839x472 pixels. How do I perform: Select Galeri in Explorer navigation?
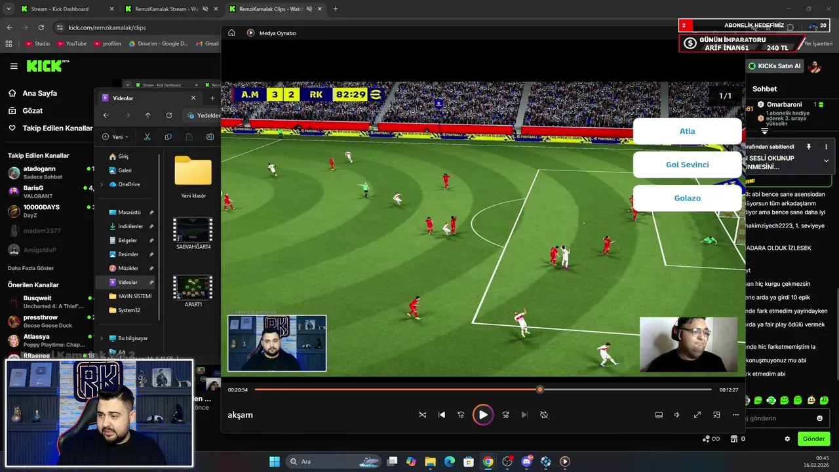119,170
